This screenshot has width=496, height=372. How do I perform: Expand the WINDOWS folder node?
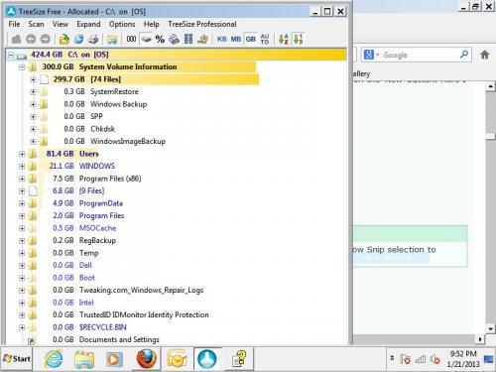point(22,166)
